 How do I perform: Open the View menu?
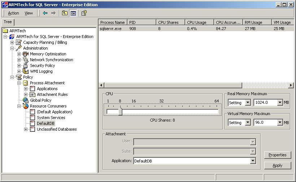(29, 13)
